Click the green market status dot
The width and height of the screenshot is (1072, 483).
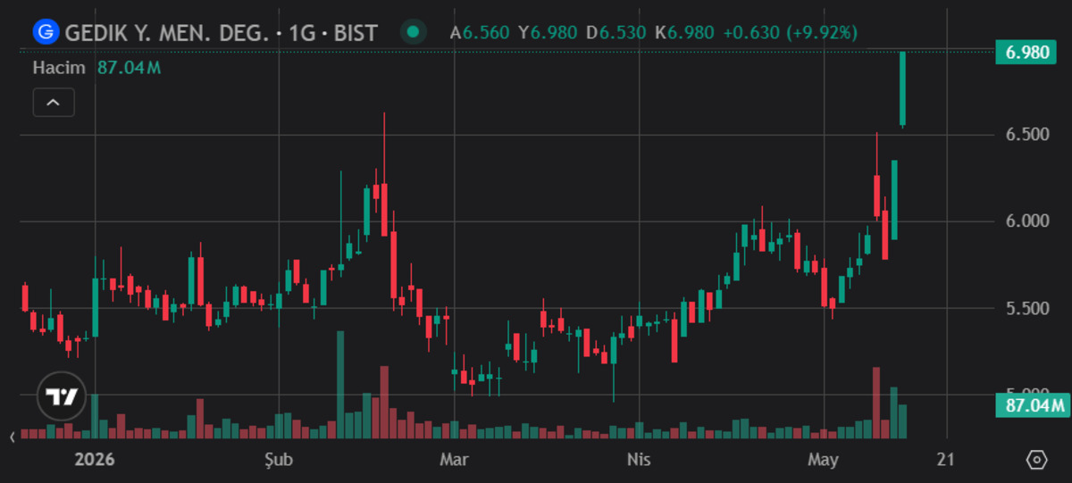(412, 33)
